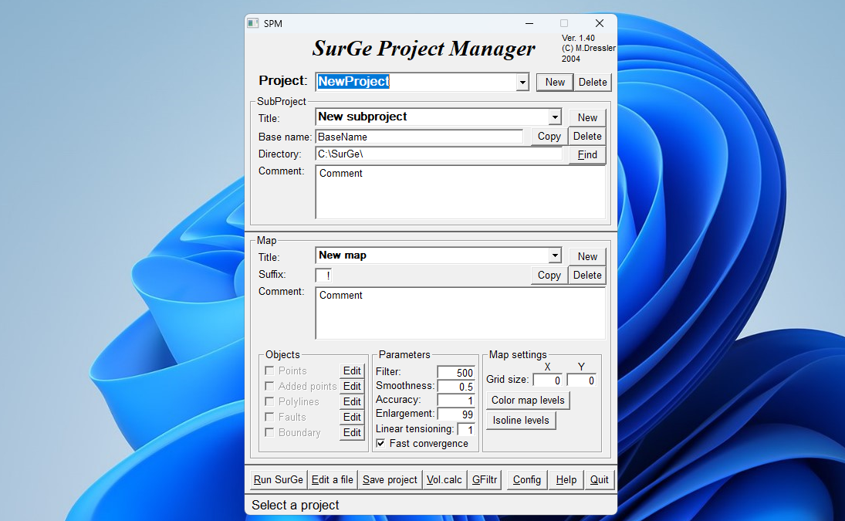The width and height of the screenshot is (845, 521).
Task: Toggle the Faults checkbox
Action: [x=269, y=417]
